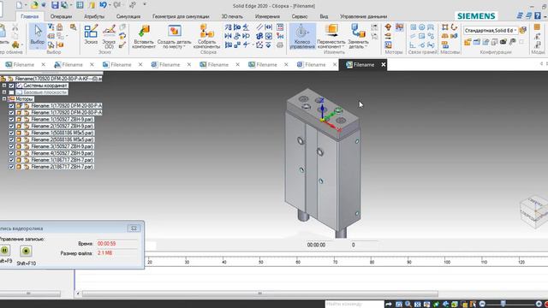Switch to the Операции ribbon tab

61,16
